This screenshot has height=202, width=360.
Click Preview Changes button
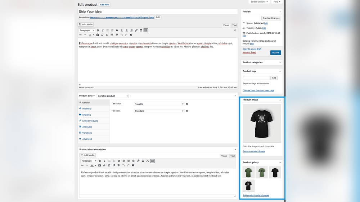point(271,18)
